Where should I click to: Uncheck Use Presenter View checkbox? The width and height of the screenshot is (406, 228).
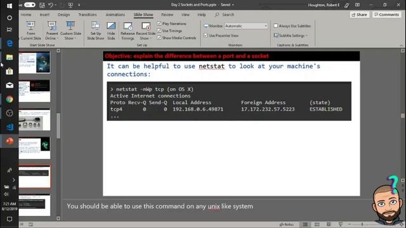click(206, 35)
